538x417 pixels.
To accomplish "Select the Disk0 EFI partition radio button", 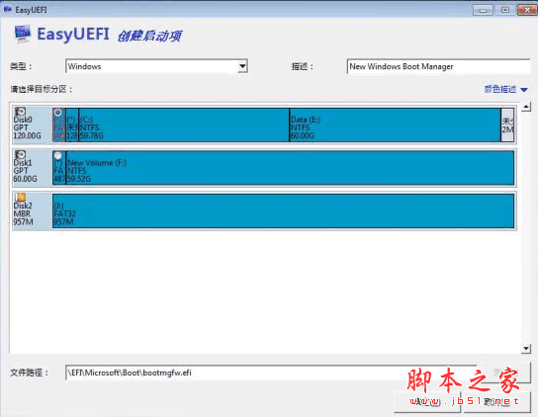I will click(58, 112).
